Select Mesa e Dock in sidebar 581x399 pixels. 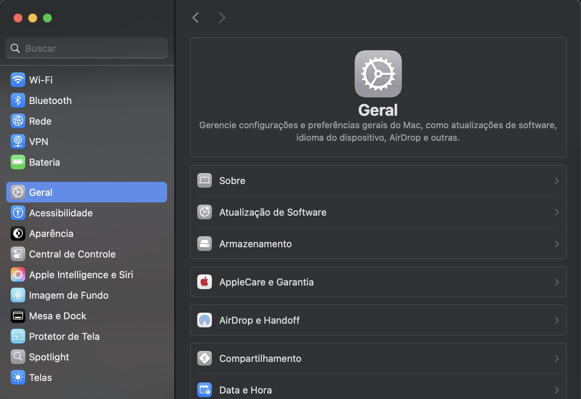coord(87,316)
